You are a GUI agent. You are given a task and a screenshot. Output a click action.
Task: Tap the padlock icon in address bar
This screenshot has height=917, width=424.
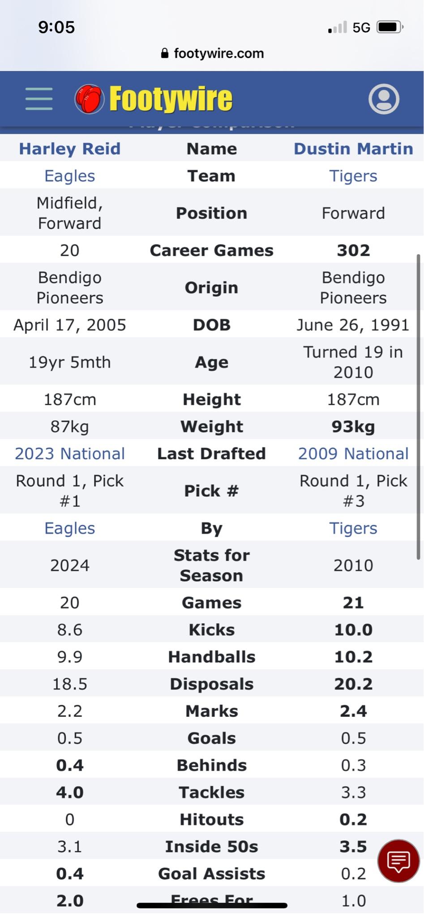(x=165, y=53)
